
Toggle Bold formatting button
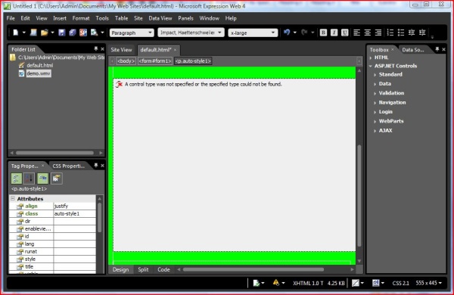tap(323, 33)
